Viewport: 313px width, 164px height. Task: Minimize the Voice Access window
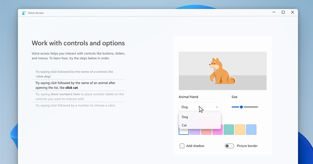tap(274, 12)
